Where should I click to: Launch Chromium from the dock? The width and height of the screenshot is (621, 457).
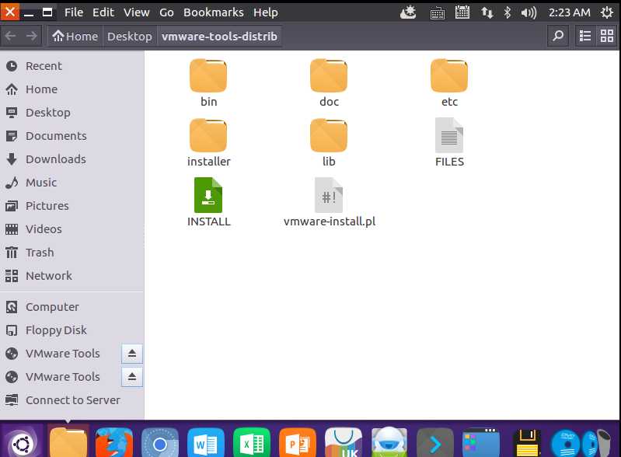[160, 443]
